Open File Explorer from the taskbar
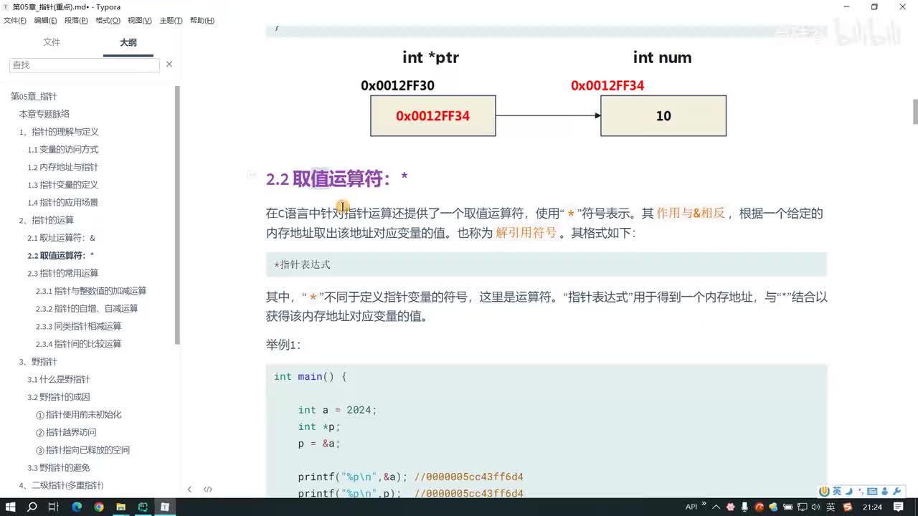The height and width of the screenshot is (516, 918). click(x=121, y=507)
